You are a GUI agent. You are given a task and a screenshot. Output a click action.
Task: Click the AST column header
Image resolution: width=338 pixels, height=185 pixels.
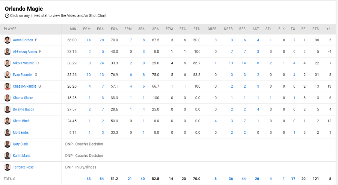256,29
